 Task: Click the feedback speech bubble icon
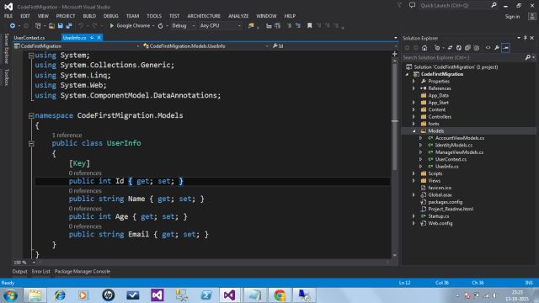pos(412,5)
